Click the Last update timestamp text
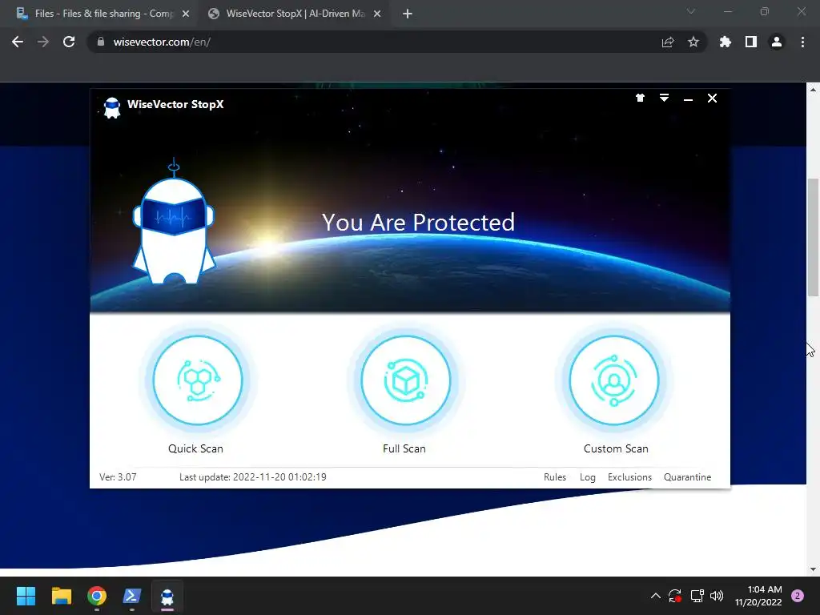 click(x=252, y=477)
